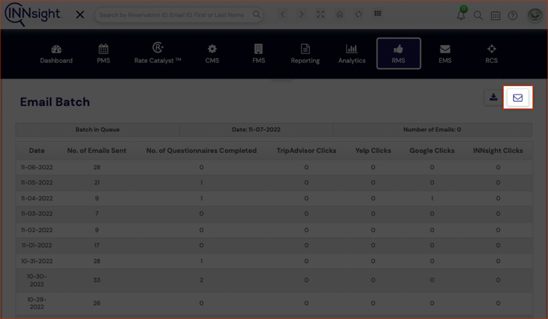548x319 pixels.
Task: Click the search magnifier inside the search box
Action: tap(257, 15)
